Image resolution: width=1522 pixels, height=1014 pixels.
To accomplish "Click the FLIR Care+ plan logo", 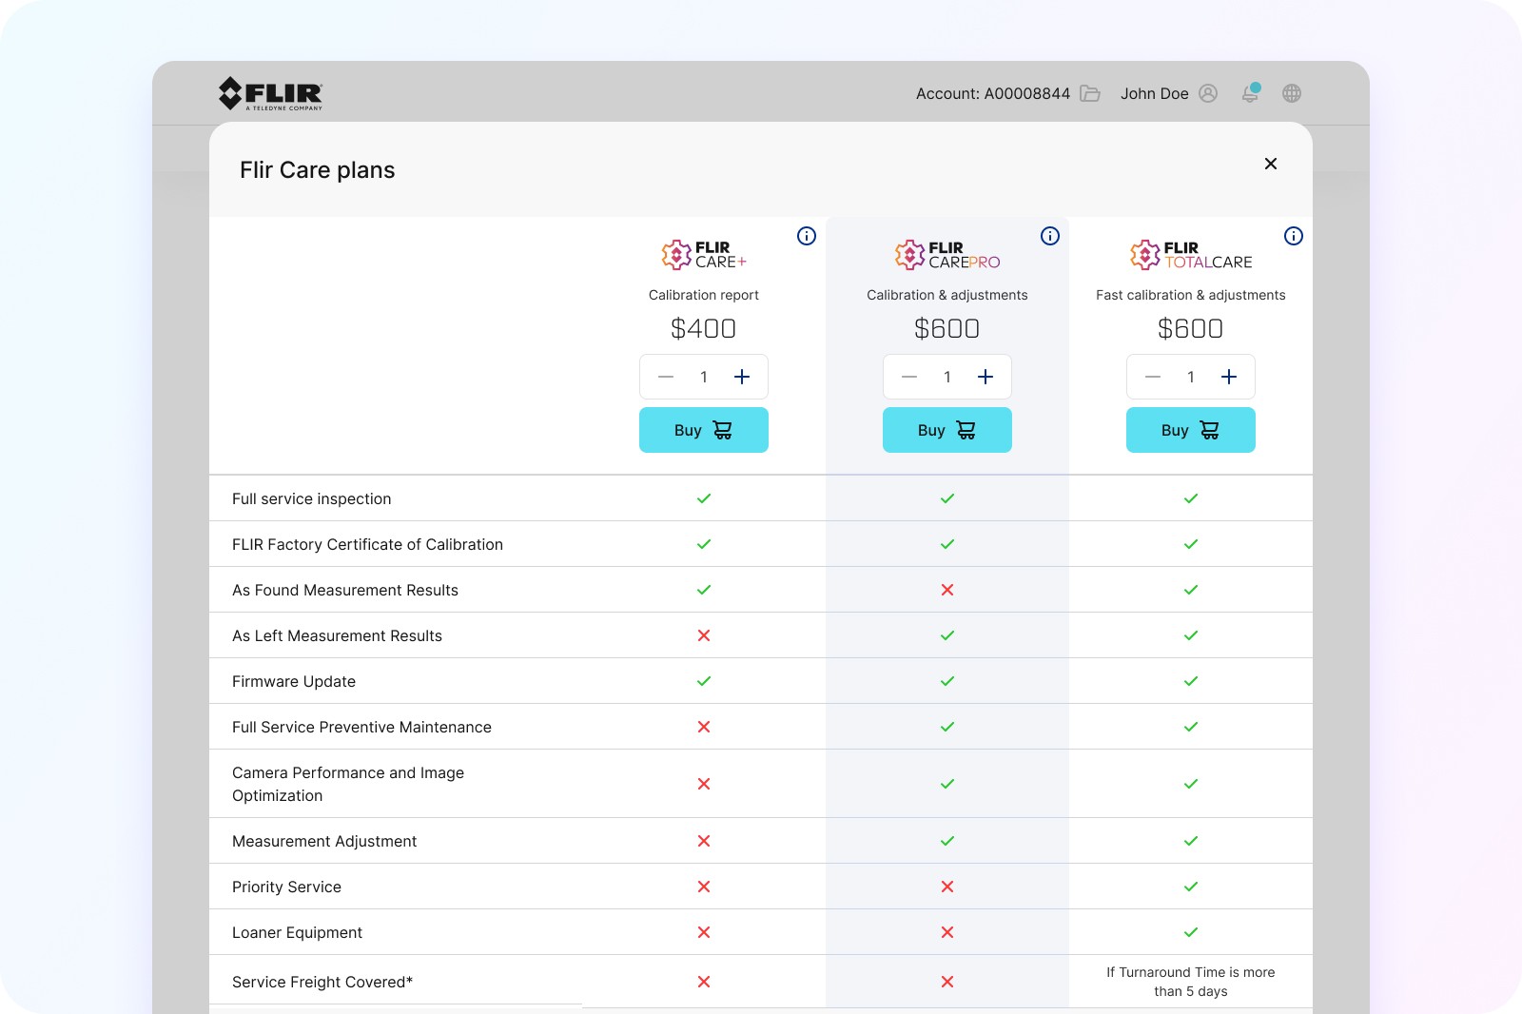I will point(704,255).
